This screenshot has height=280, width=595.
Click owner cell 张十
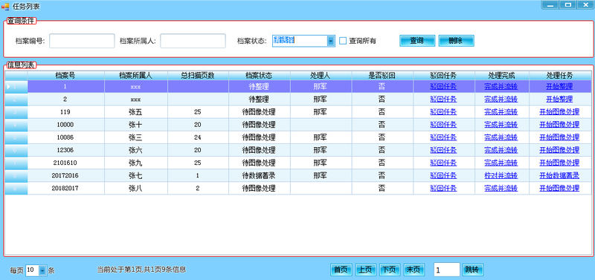(x=136, y=125)
